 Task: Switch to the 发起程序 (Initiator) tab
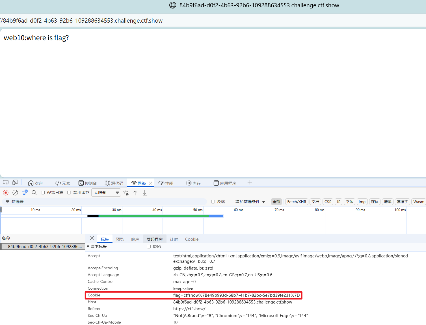click(x=155, y=239)
